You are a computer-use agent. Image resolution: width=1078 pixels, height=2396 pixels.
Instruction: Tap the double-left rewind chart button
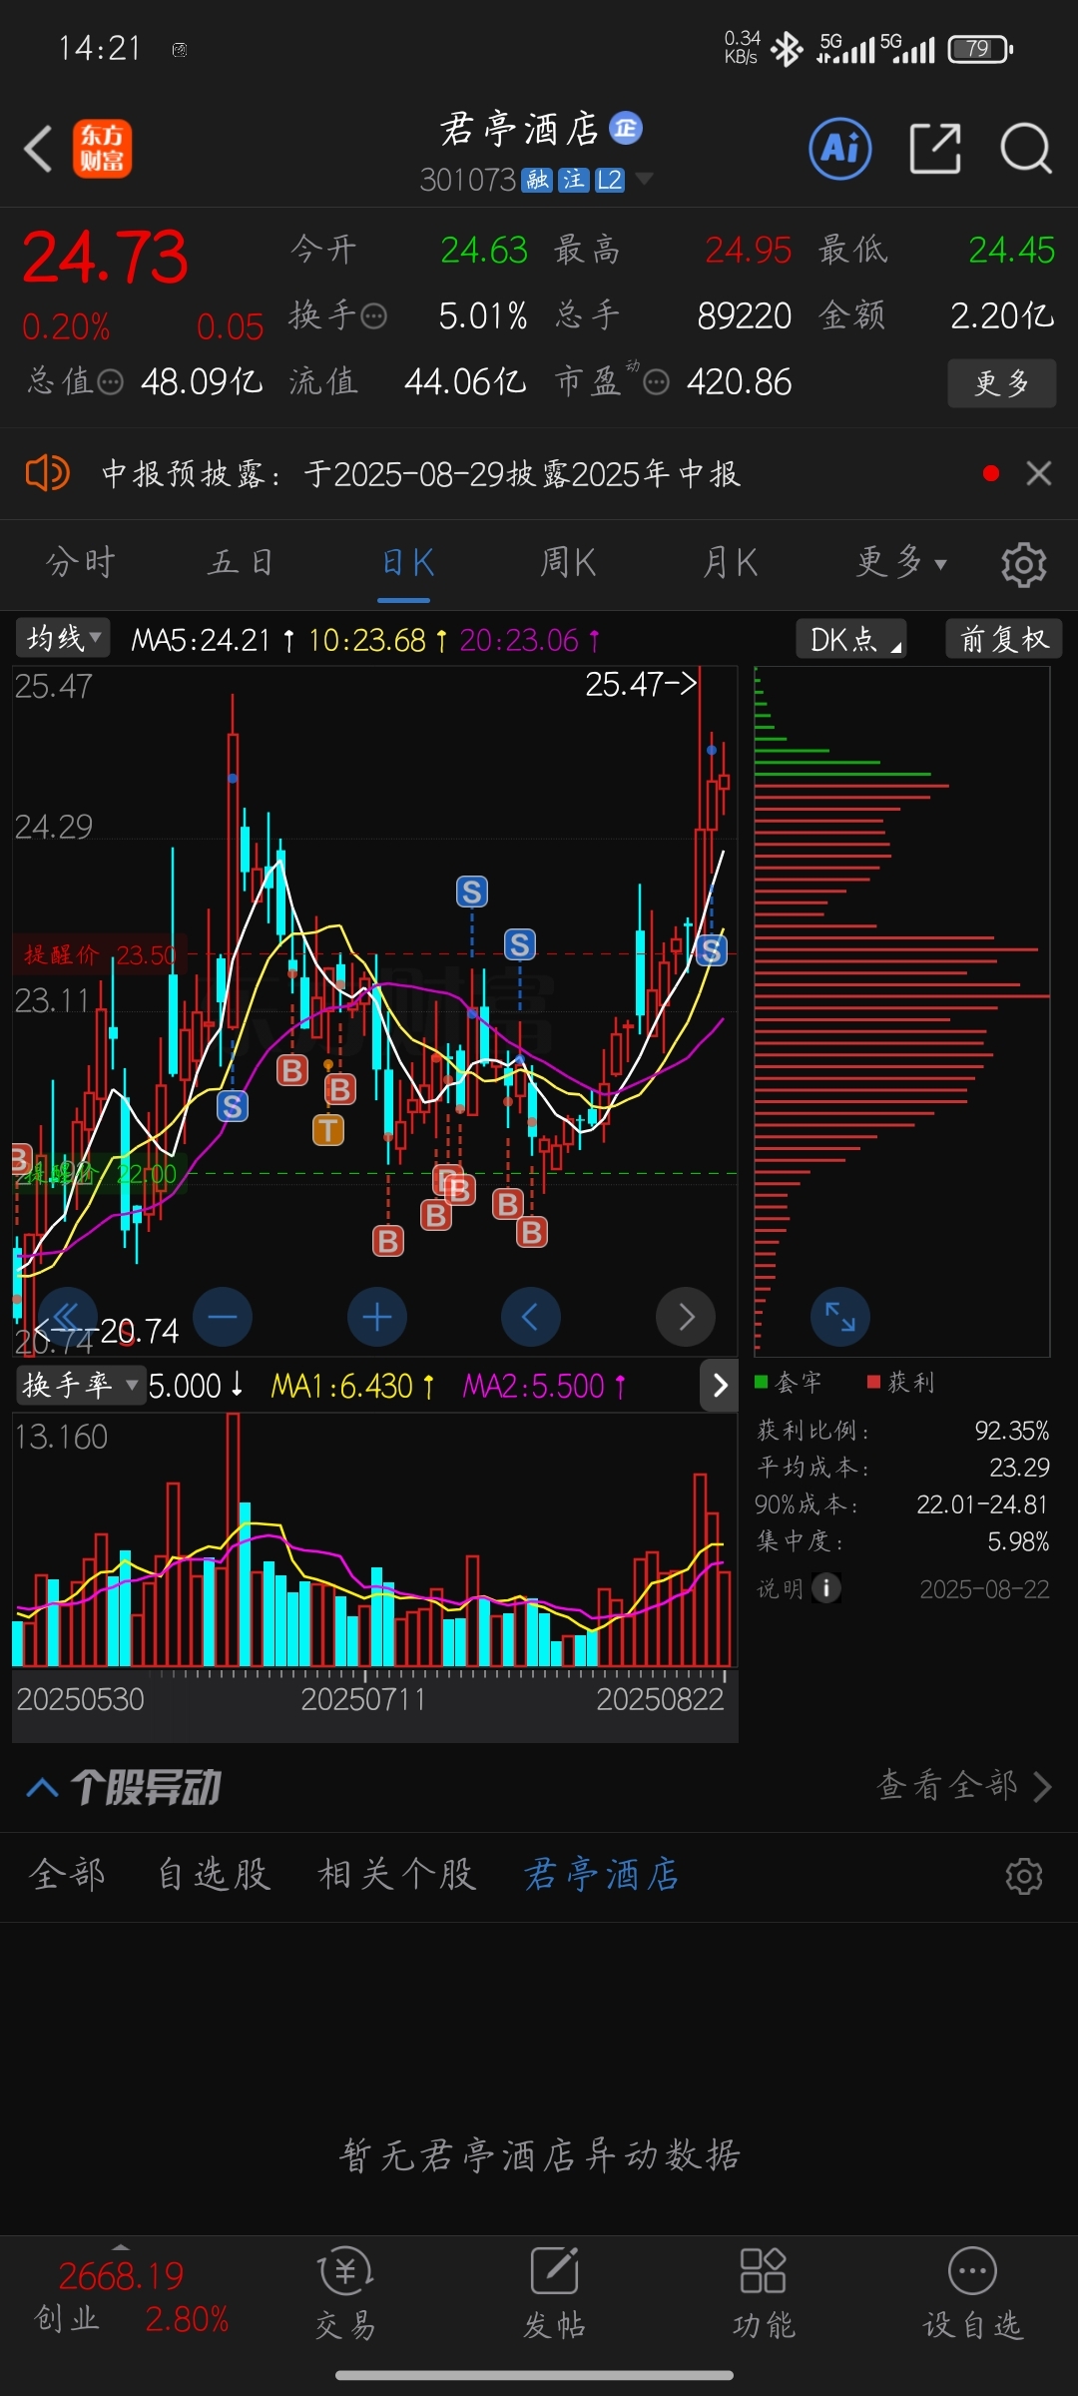(67, 1317)
